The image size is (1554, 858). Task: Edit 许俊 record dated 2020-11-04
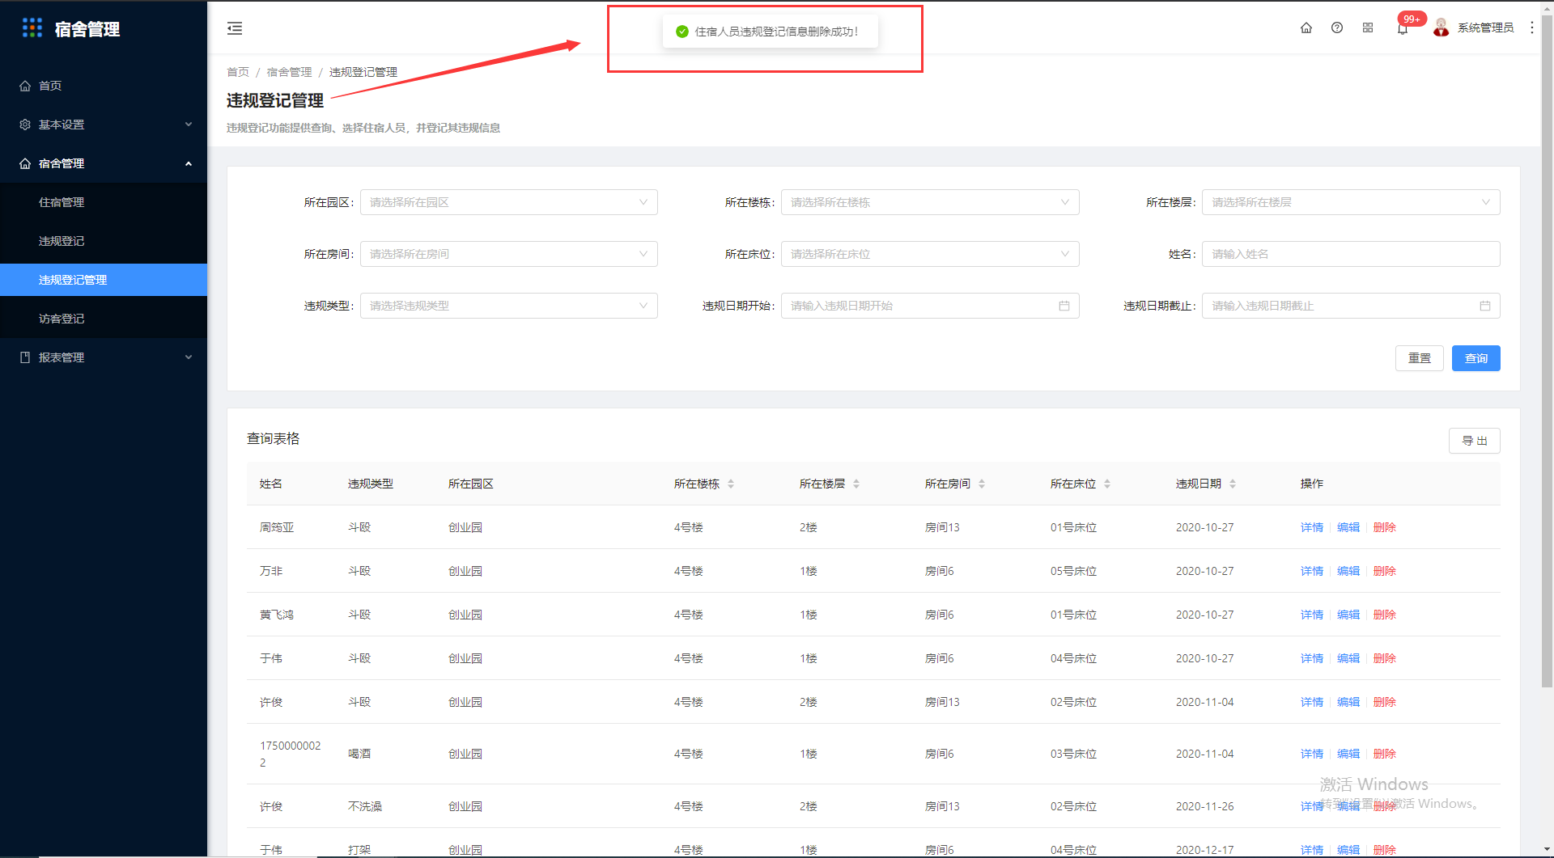point(1348,702)
